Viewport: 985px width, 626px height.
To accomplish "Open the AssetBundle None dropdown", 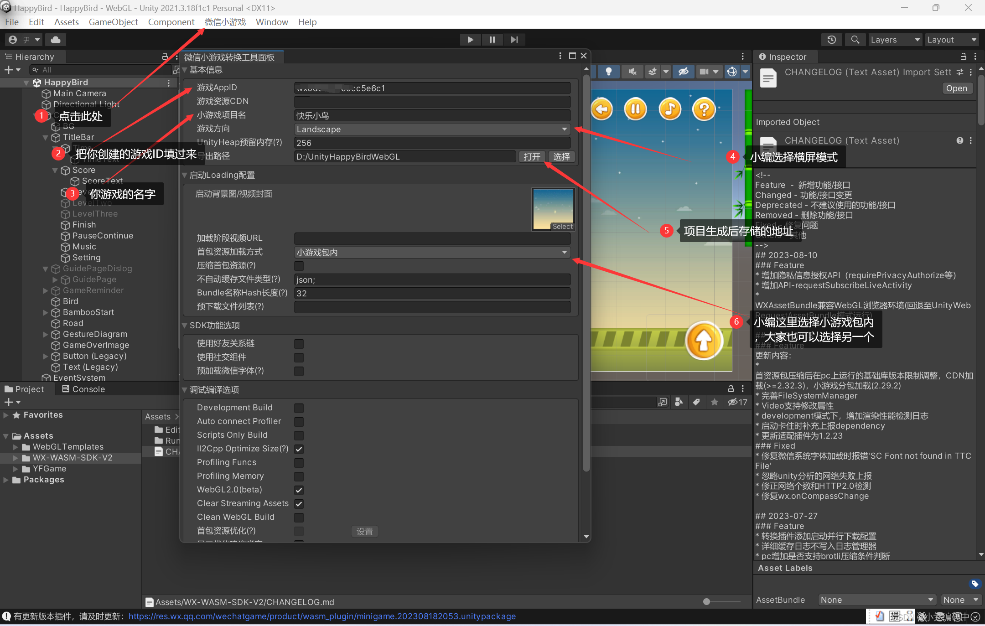I will (876, 600).
